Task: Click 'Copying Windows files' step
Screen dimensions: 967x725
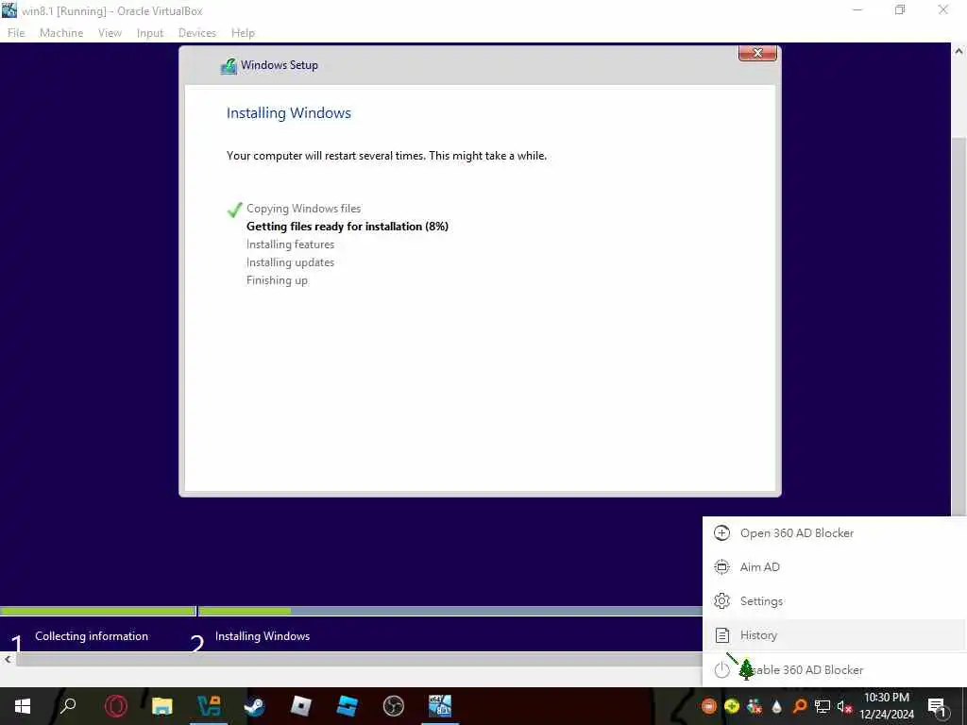Action: pyautogui.click(x=303, y=209)
